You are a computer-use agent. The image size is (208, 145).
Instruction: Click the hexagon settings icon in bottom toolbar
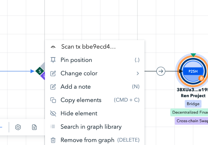pyautogui.click(x=18, y=127)
